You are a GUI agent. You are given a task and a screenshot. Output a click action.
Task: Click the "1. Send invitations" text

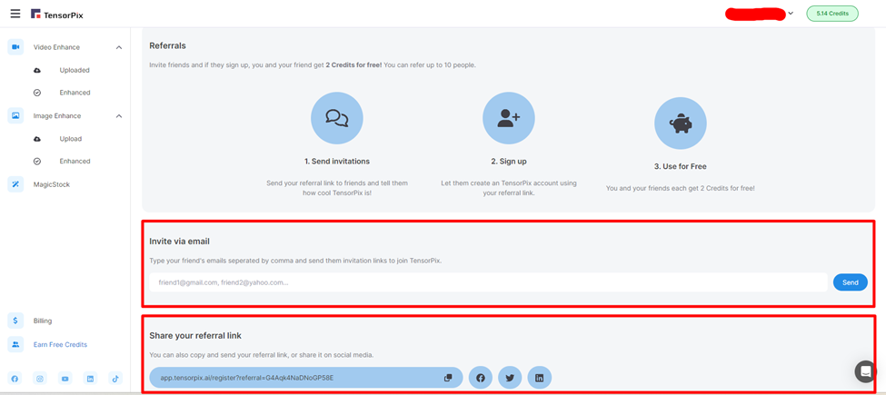(x=337, y=162)
